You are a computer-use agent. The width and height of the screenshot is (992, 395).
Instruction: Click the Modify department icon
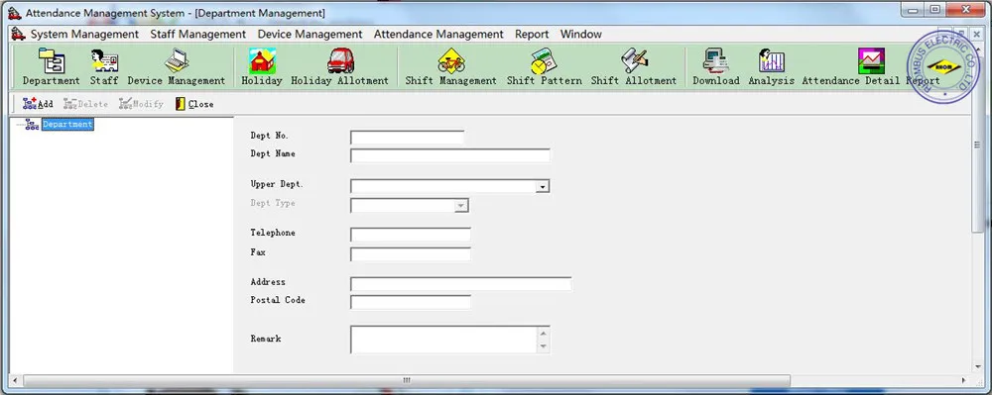[x=125, y=104]
